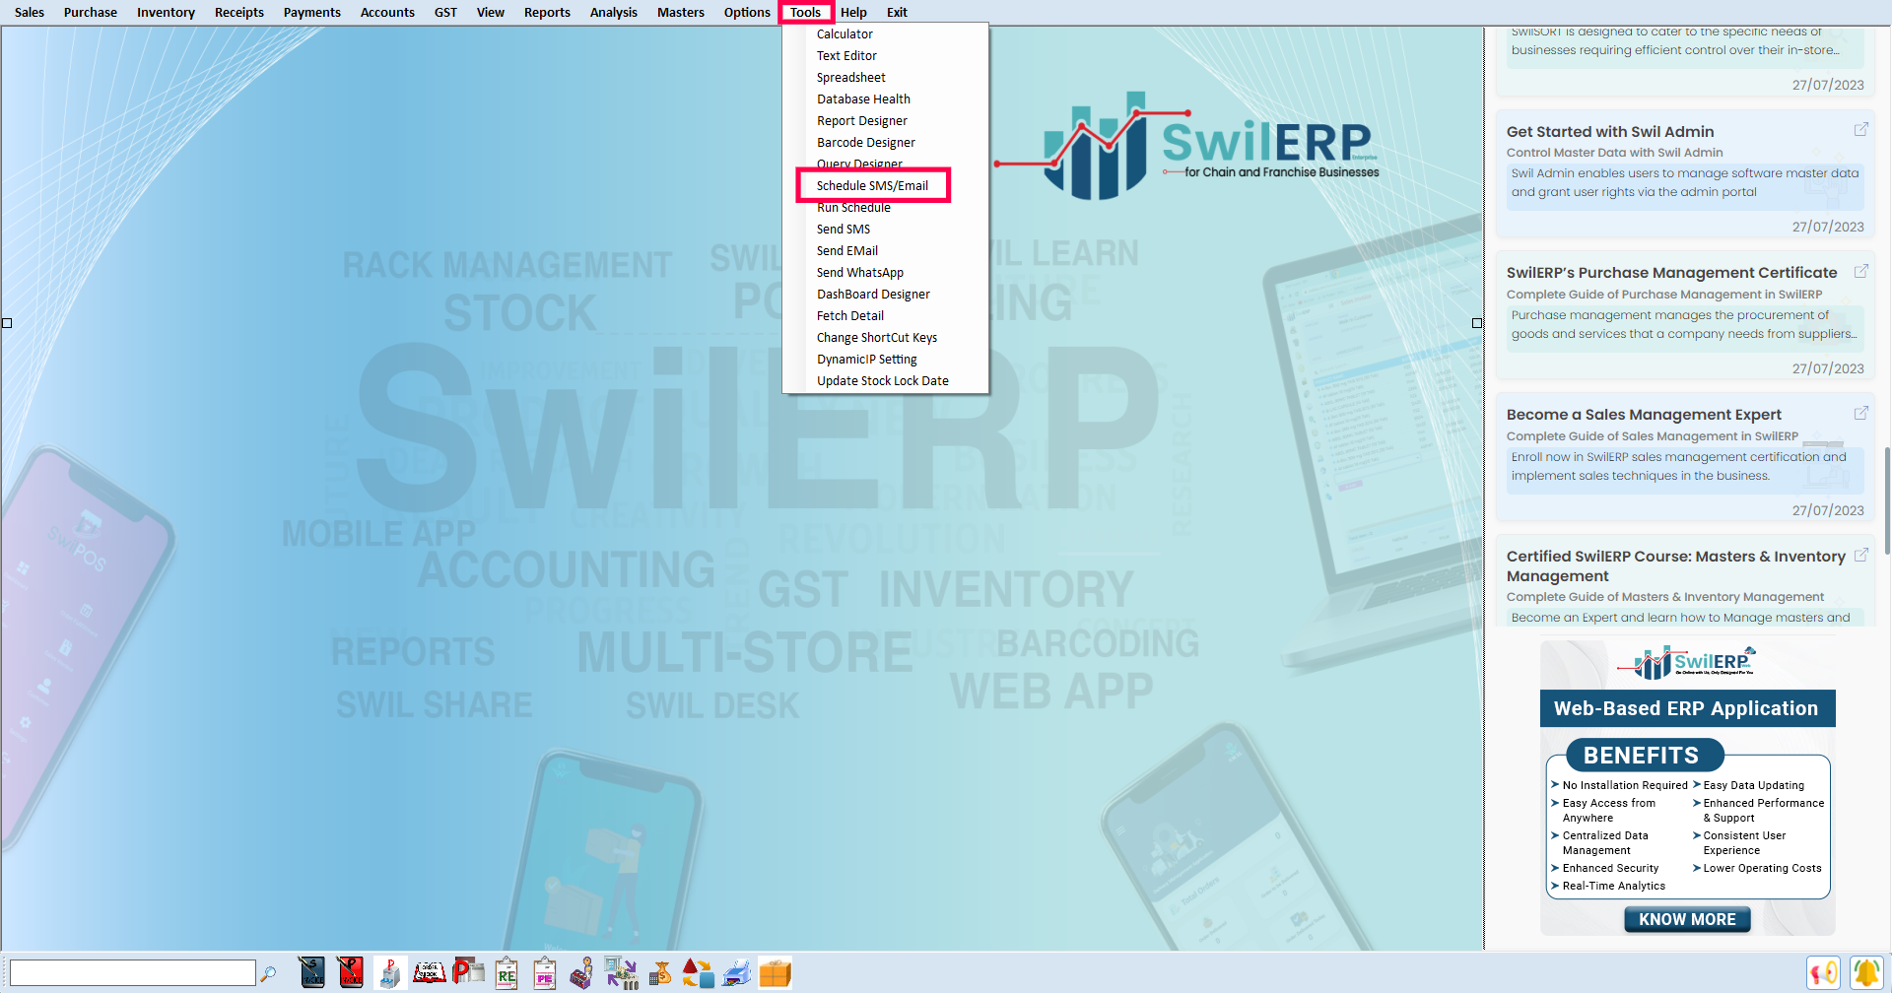Image resolution: width=1892 pixels, height=993 pixels.
Task: Open the PE clipboard icon
Action: coord(545,972)
